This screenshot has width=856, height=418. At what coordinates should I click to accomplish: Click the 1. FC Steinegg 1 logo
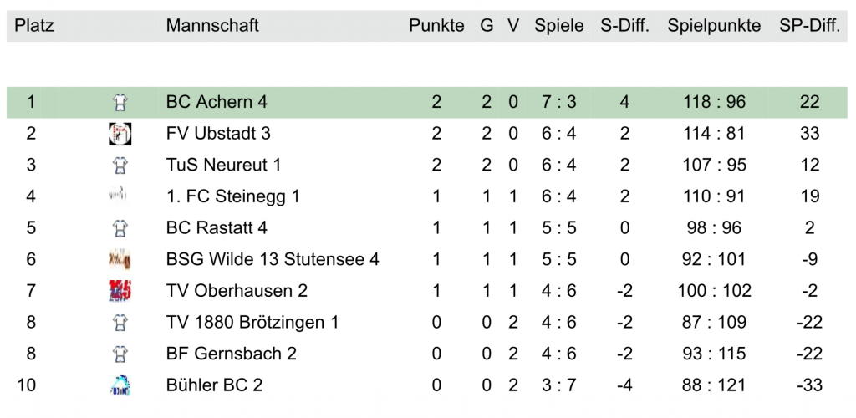[x=120, y=196]
